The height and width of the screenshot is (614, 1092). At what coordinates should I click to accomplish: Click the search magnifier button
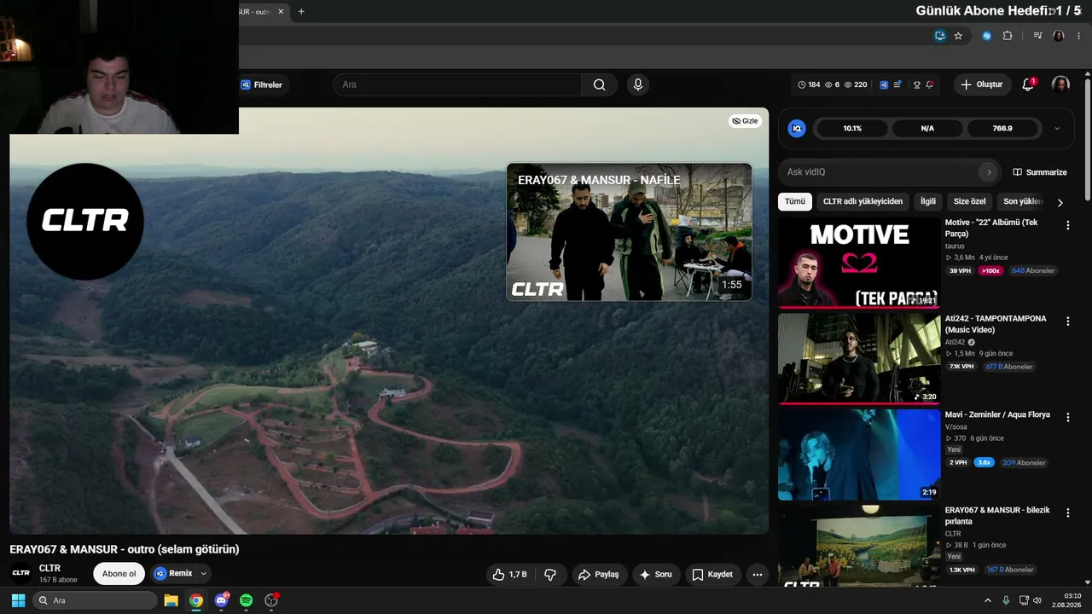[599, 84]
